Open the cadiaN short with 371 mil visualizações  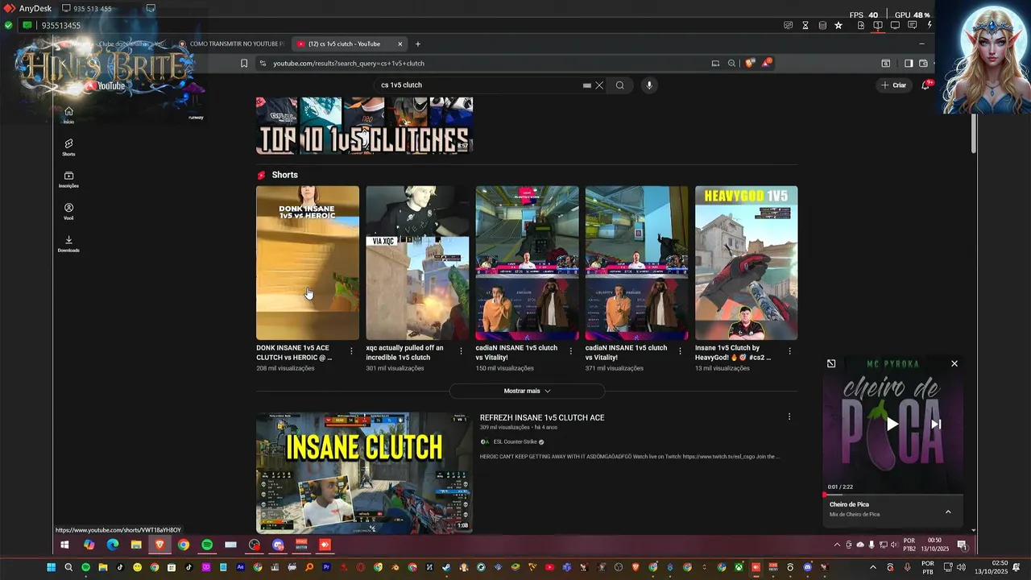(636, 263)
